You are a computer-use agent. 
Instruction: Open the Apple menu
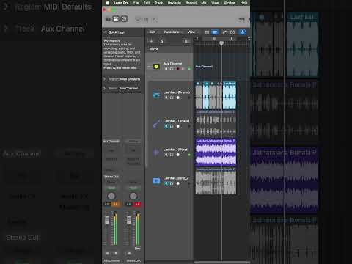pyautogui.click(x=107, y=3)
